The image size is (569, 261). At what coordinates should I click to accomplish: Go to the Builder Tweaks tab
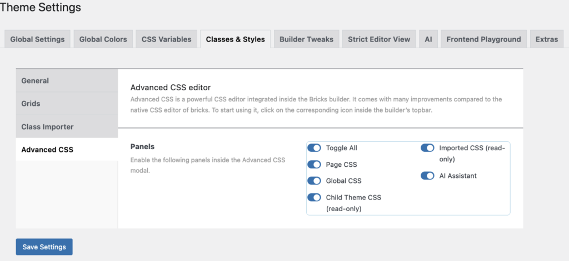click(x=306, y=39)
